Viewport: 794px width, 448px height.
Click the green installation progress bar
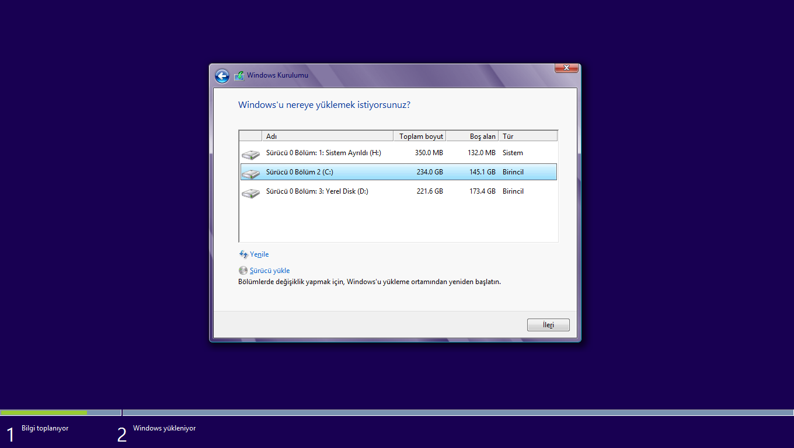coord(44,412)
